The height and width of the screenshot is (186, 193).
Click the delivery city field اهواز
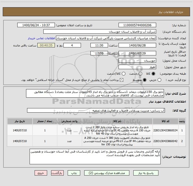[x=137, y=67]
